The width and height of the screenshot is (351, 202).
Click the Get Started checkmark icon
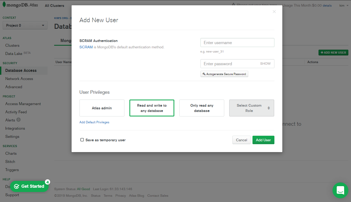[x=17, y=186]
